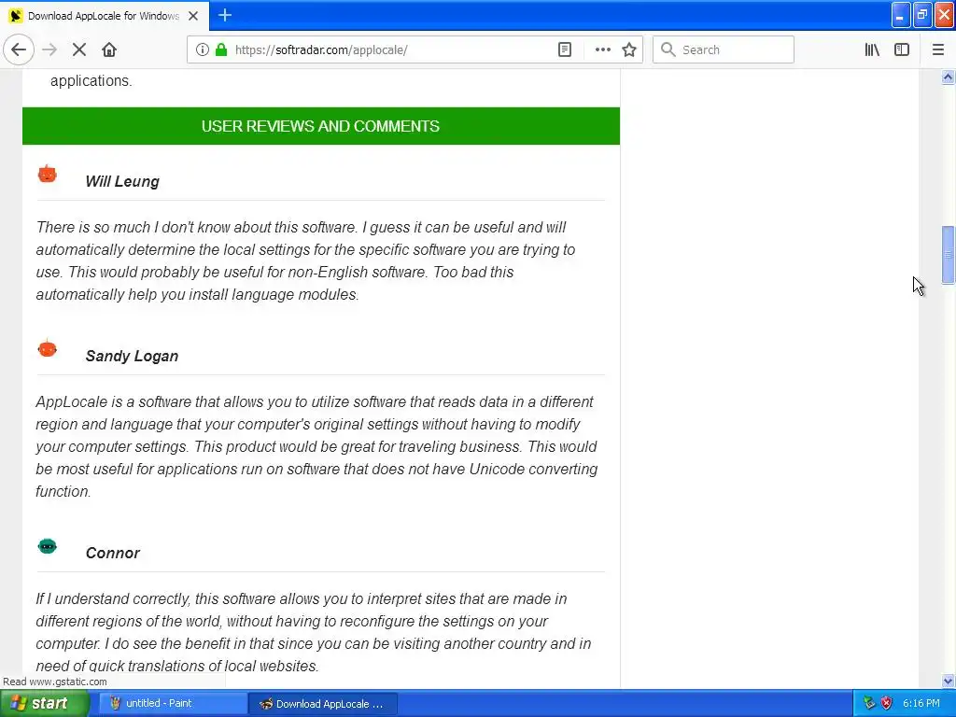Show site information icon in address bar
Image resolution: width=956 pixels, height=717 pixels.
pyautogui.click(x=202, y=49)
